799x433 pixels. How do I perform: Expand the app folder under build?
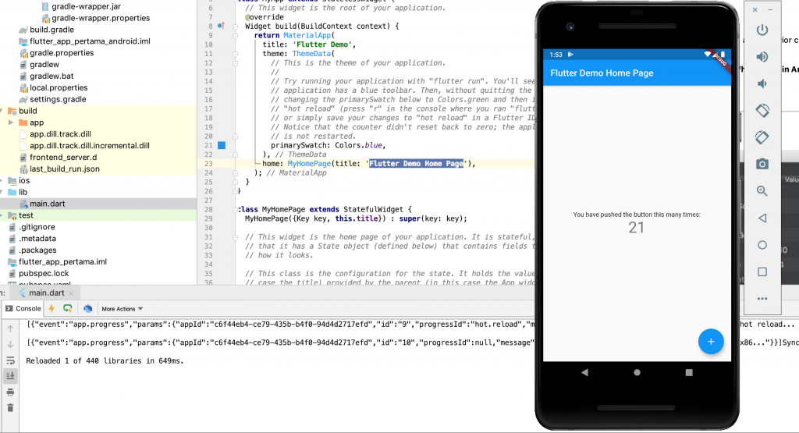(10, 122)
